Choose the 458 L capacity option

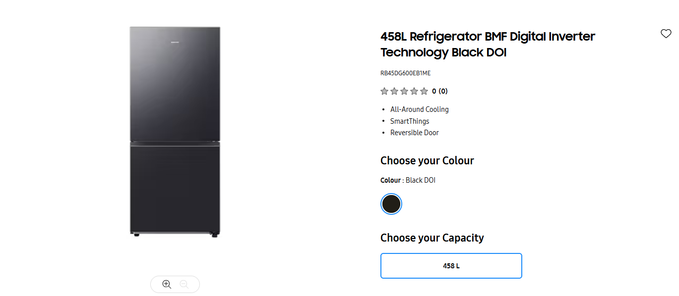tap(451, 266)
